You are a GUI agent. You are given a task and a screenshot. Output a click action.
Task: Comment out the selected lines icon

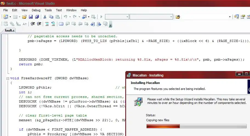[x=47, y=24]
